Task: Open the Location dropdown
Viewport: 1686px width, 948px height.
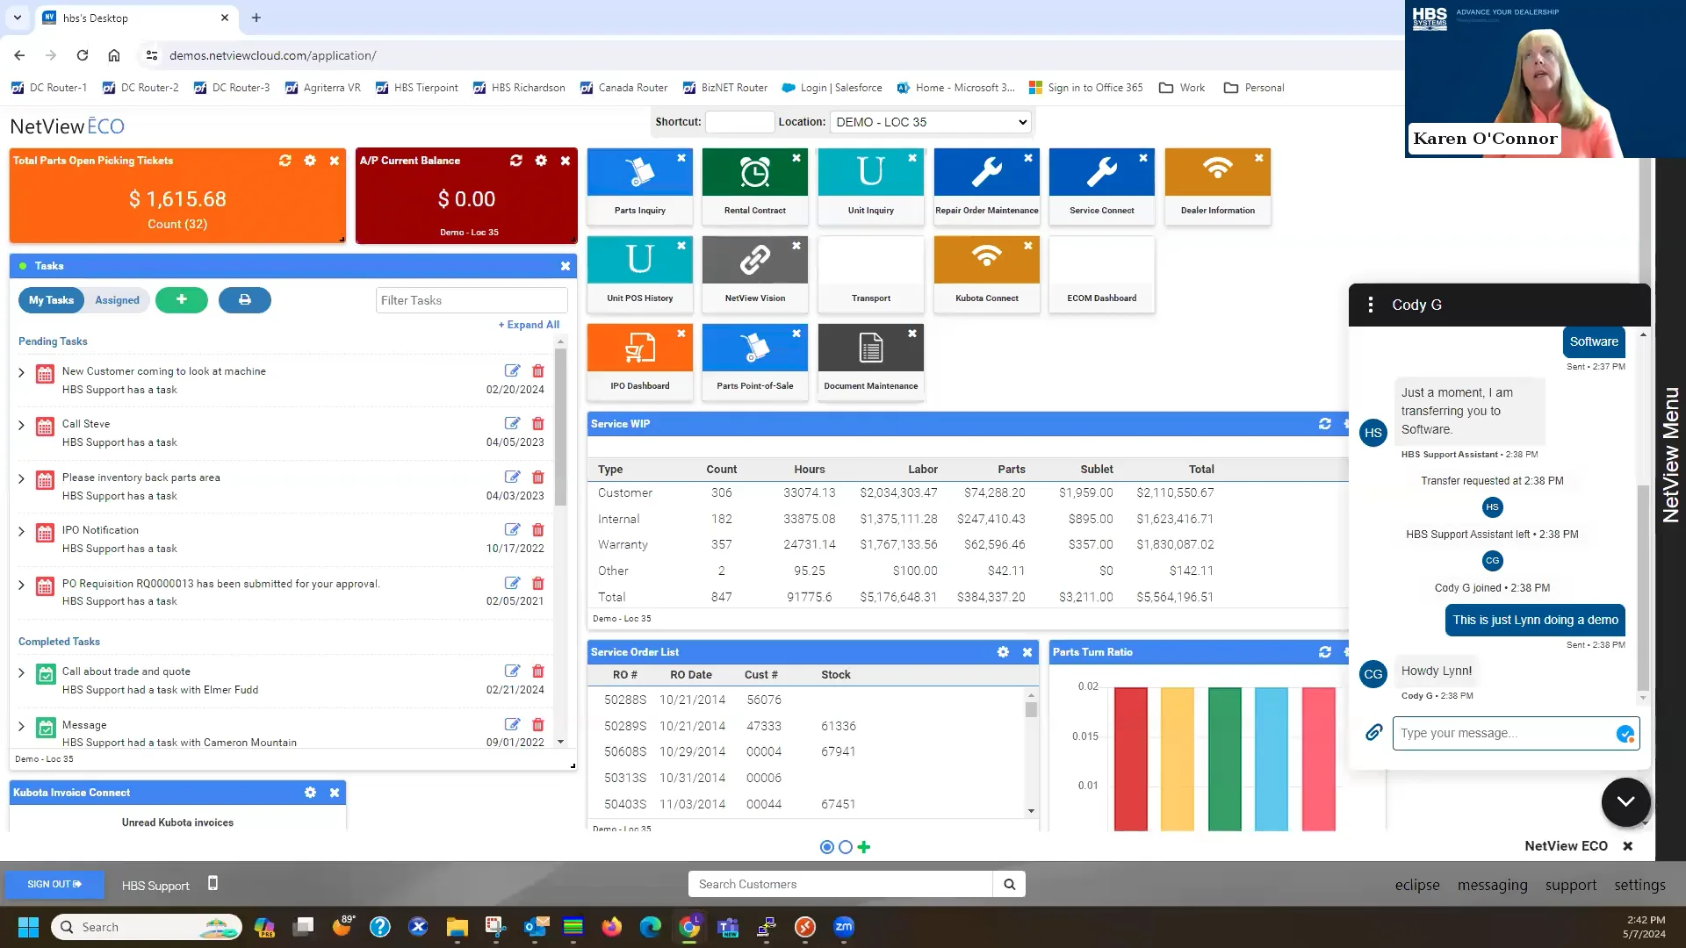Action: click(930, 122)
